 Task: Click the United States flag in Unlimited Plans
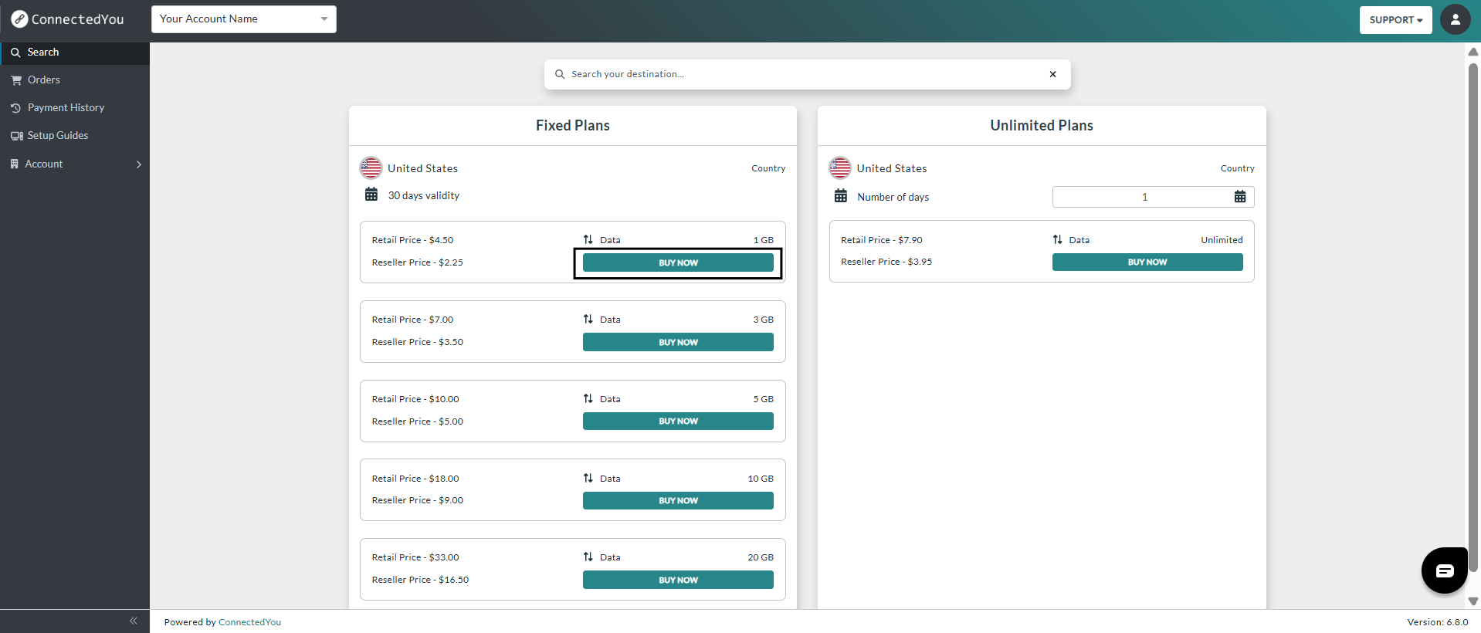(x=840, y=168)
